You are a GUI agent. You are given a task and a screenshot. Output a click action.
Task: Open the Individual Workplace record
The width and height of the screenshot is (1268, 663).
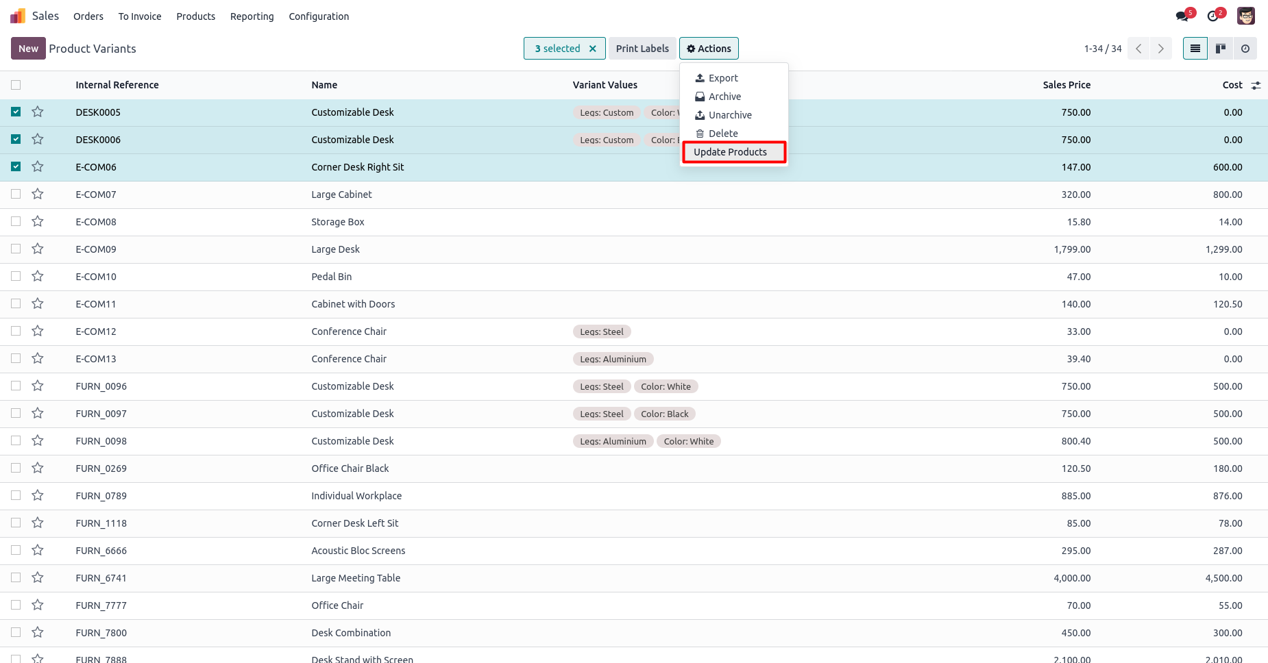[x=356, y=496]
